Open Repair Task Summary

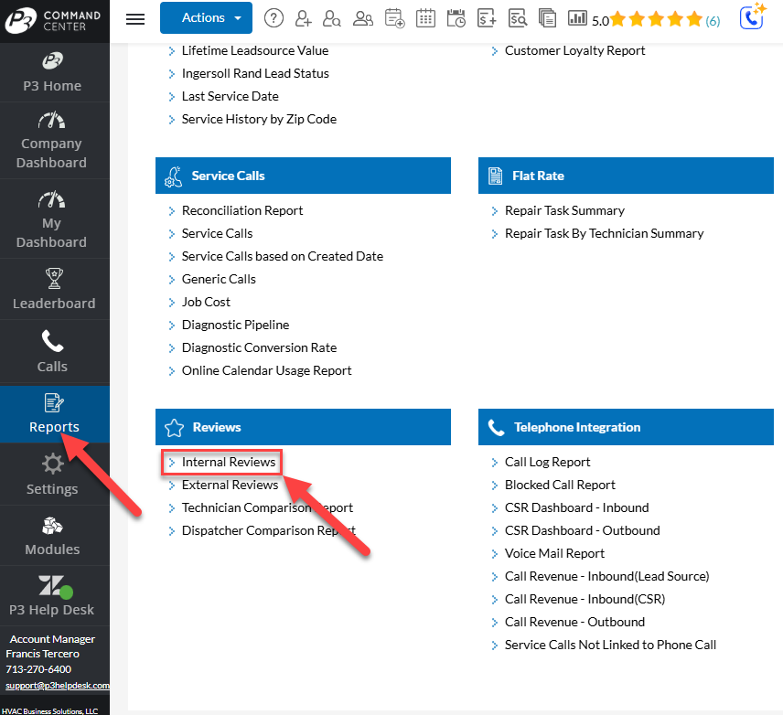[564, 210]
